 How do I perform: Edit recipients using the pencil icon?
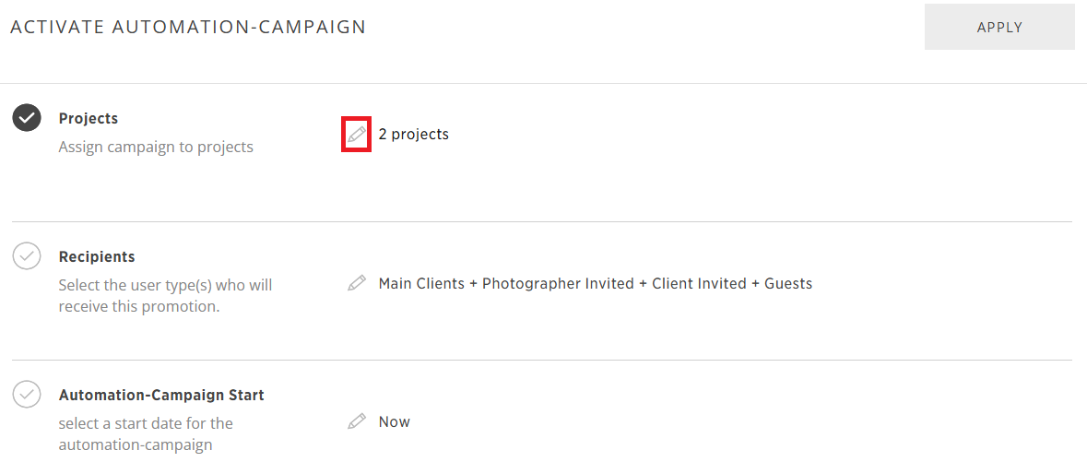tap(356, 283)
